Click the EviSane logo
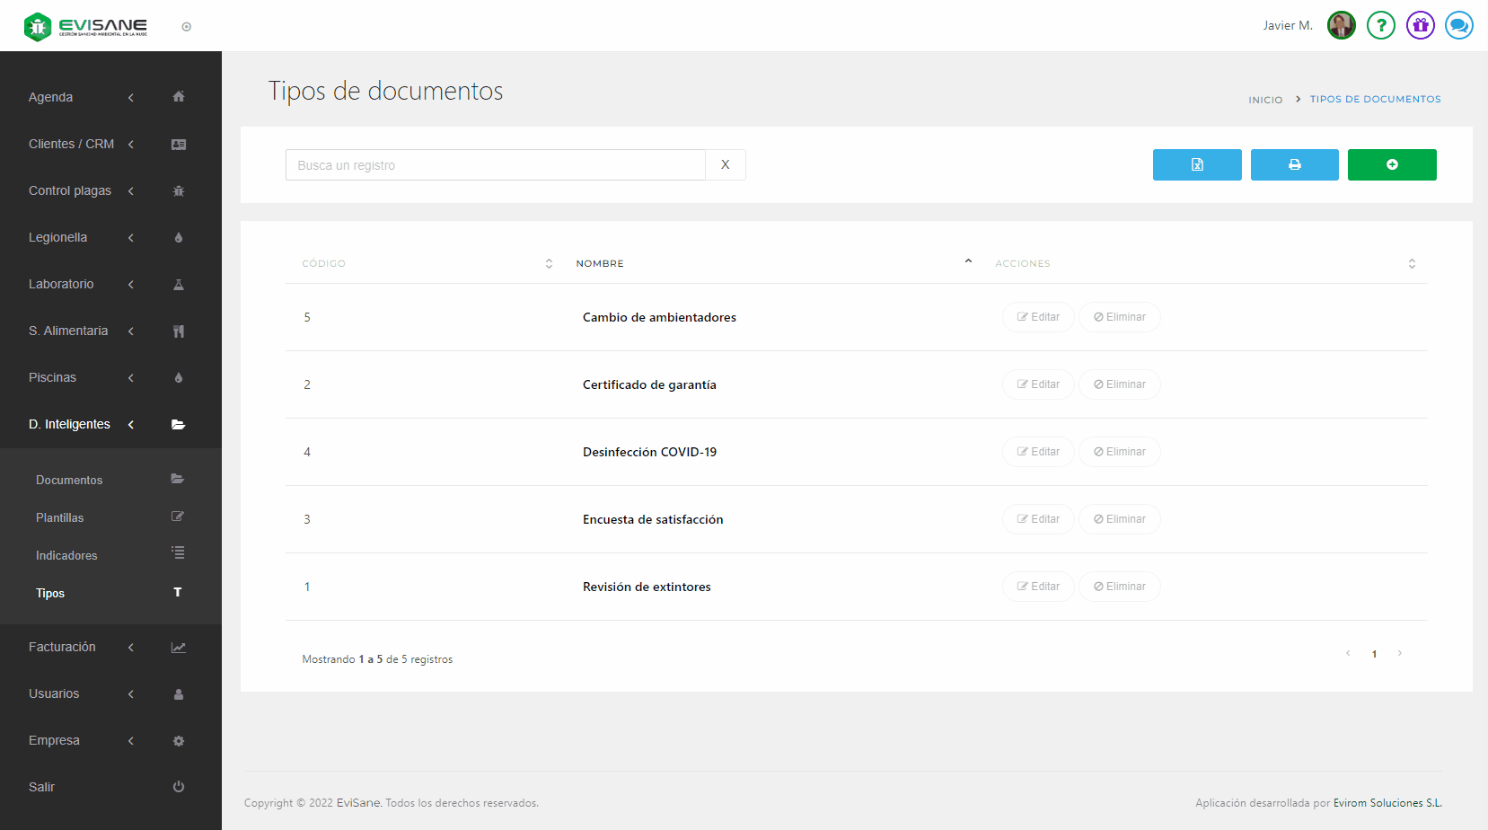The image size is (1488, 830). tap(86, 26)
